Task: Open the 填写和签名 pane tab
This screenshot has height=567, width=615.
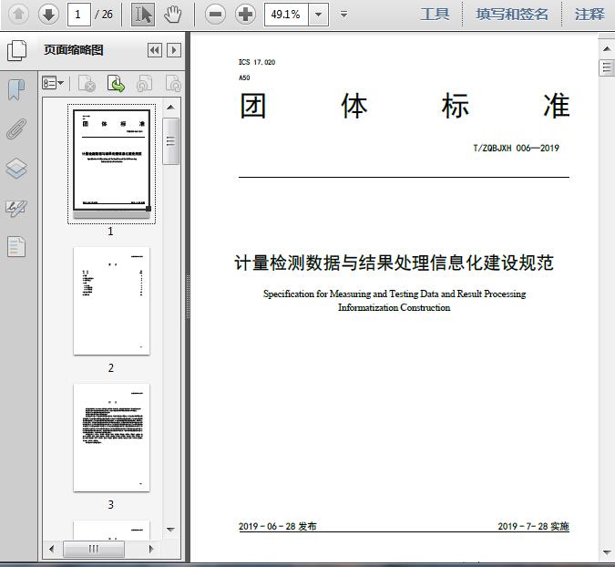Action: point(512,14)
